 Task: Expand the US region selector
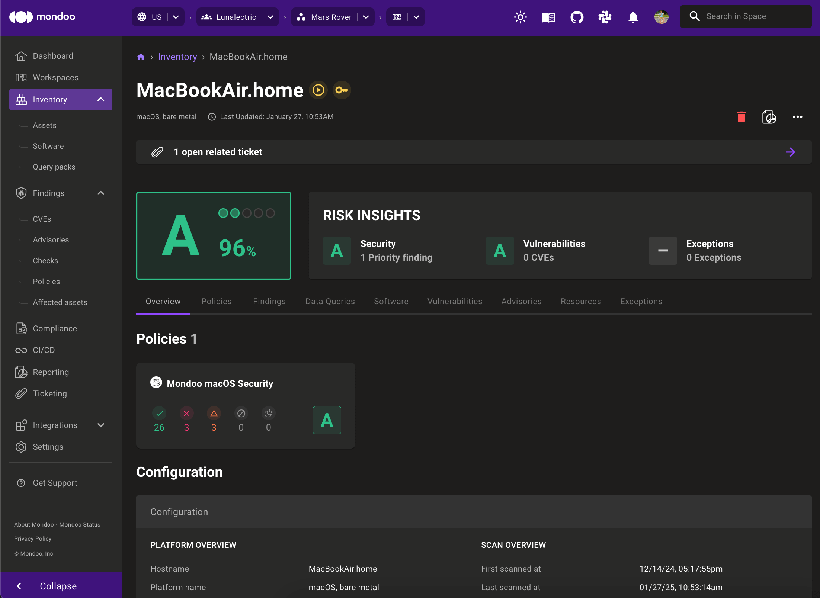click(176, 17)
